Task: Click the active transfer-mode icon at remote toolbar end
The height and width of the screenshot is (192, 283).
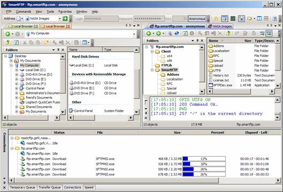Action: (x=269, y=33)
